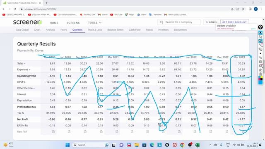The image size is (265, 149).
Task: Open Raw PDF for Jun 2020 quarter
Action: (x=69, y=132)
